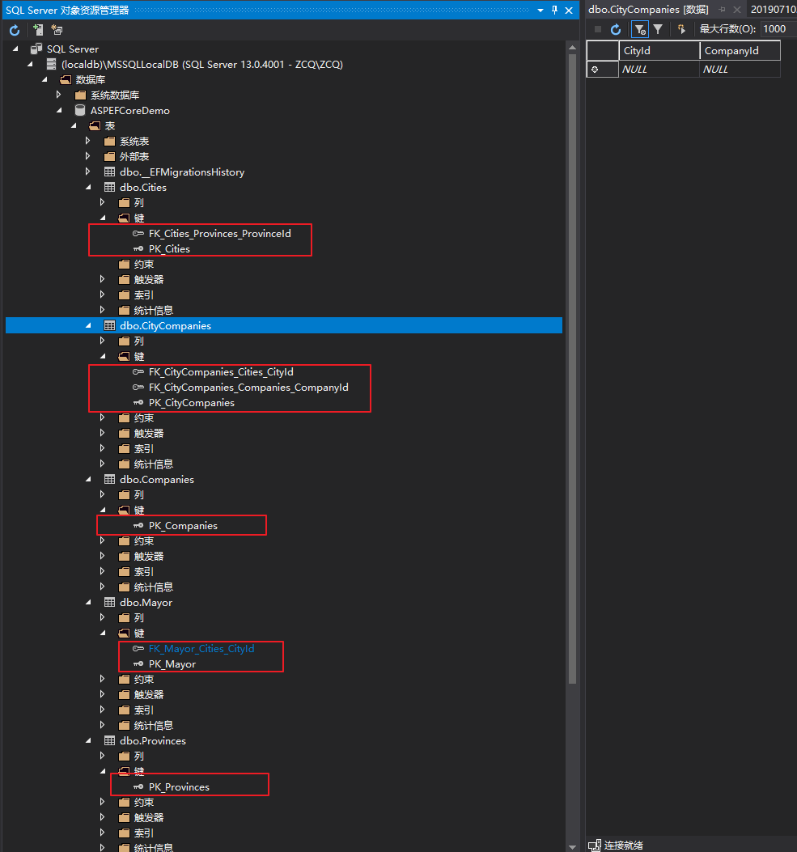This screenshot has width=797, height=852.
Task: Toggle the highlighted filter-with-clock button
Action: click(x=639, y=29)
